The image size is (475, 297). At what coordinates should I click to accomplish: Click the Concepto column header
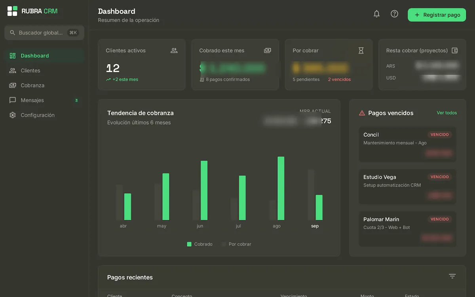182,296
